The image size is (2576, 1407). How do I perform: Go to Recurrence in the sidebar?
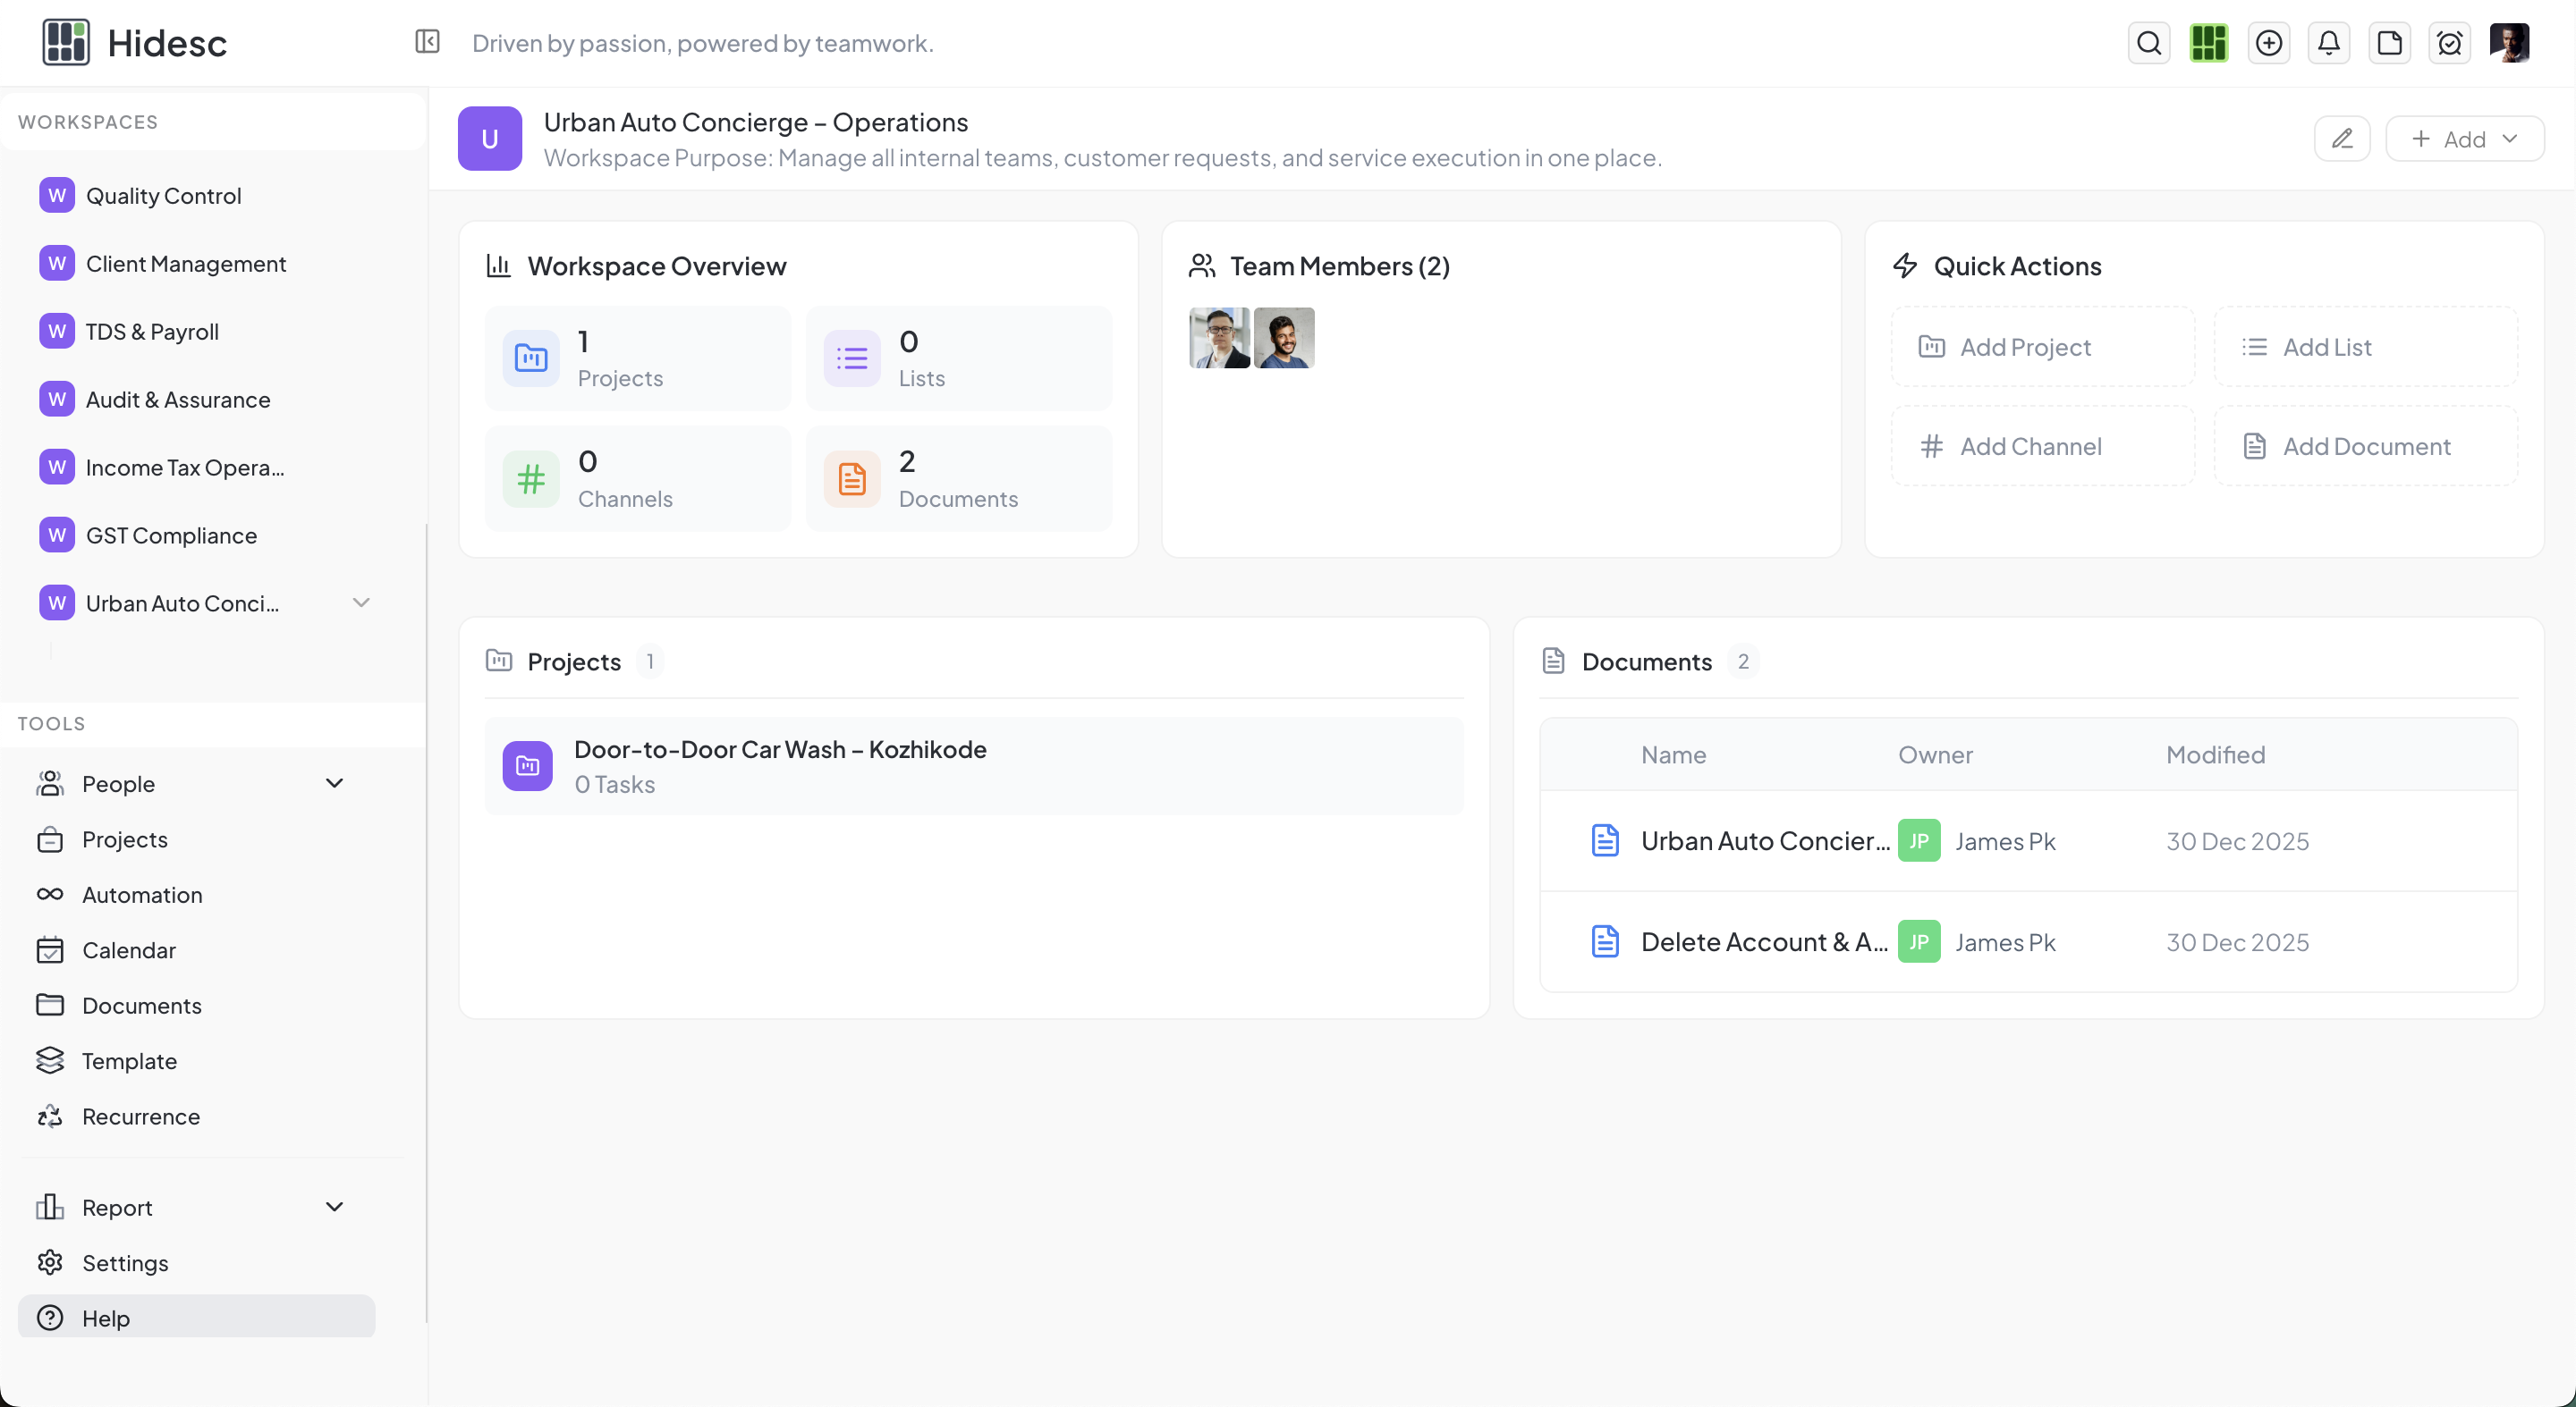coord(141,1116)
